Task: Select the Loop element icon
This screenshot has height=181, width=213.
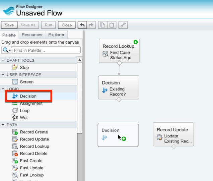Action: [x=15, y=111]
